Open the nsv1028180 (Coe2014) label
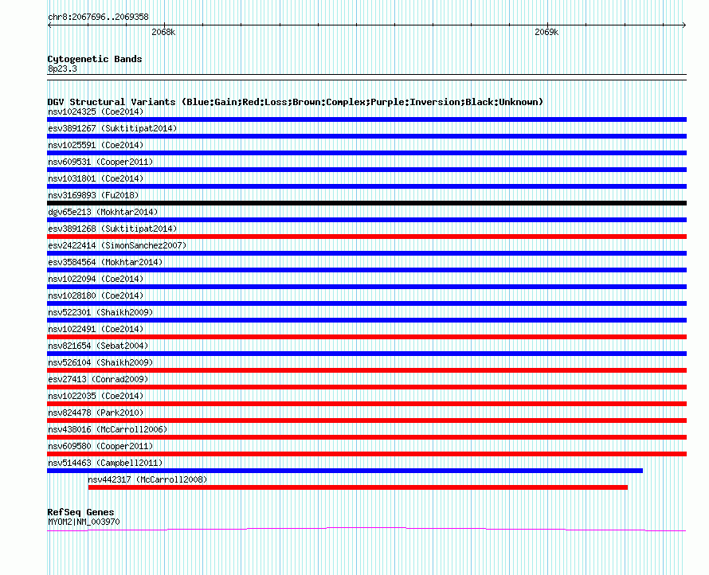 coord(96,295)
